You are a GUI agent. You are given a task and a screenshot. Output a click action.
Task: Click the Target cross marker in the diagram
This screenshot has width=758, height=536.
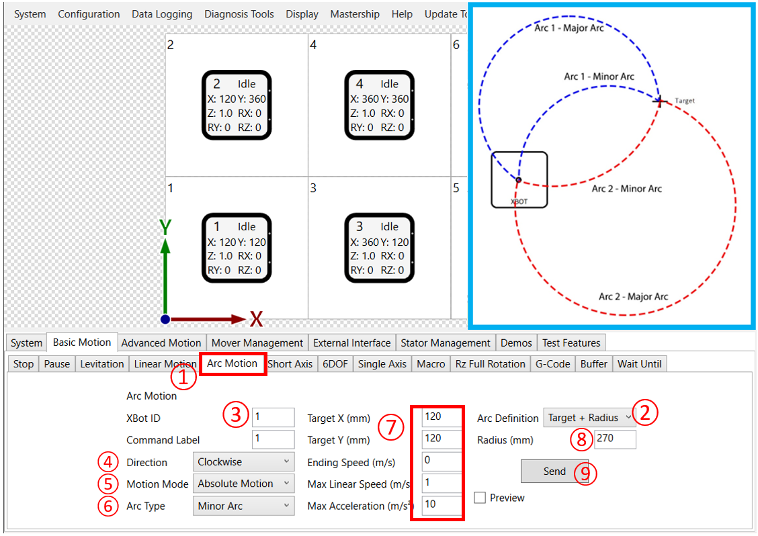(x=661, y=101)
